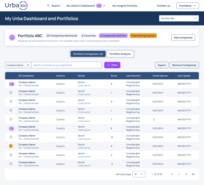Sort by Score column header

114,76
